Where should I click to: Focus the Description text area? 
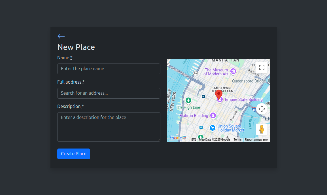(x=109, y=127)
